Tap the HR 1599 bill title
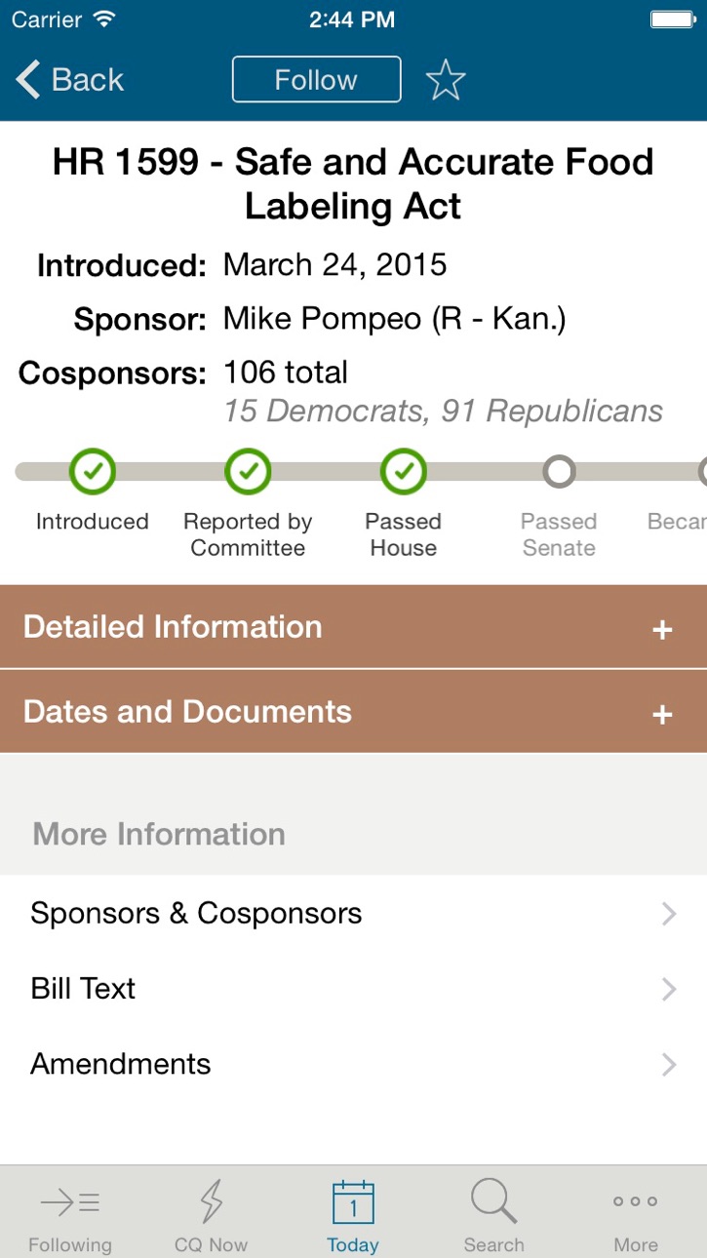Viewport: 707px width, 1258px height. tap(353, 183)
